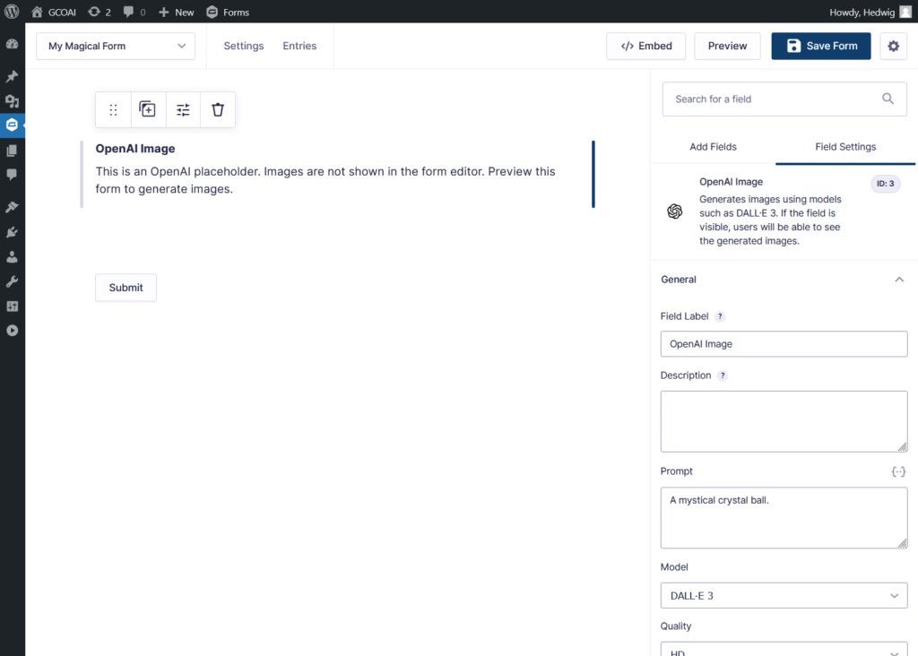Duplicate the OpenAI Image field
This screenshot has height=656, width=918.
pyautogui.click(x=148, y=109)
